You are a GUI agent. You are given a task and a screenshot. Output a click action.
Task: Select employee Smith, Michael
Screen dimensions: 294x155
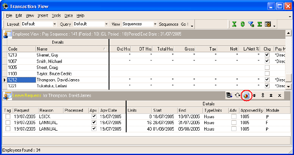click(49, 61)
